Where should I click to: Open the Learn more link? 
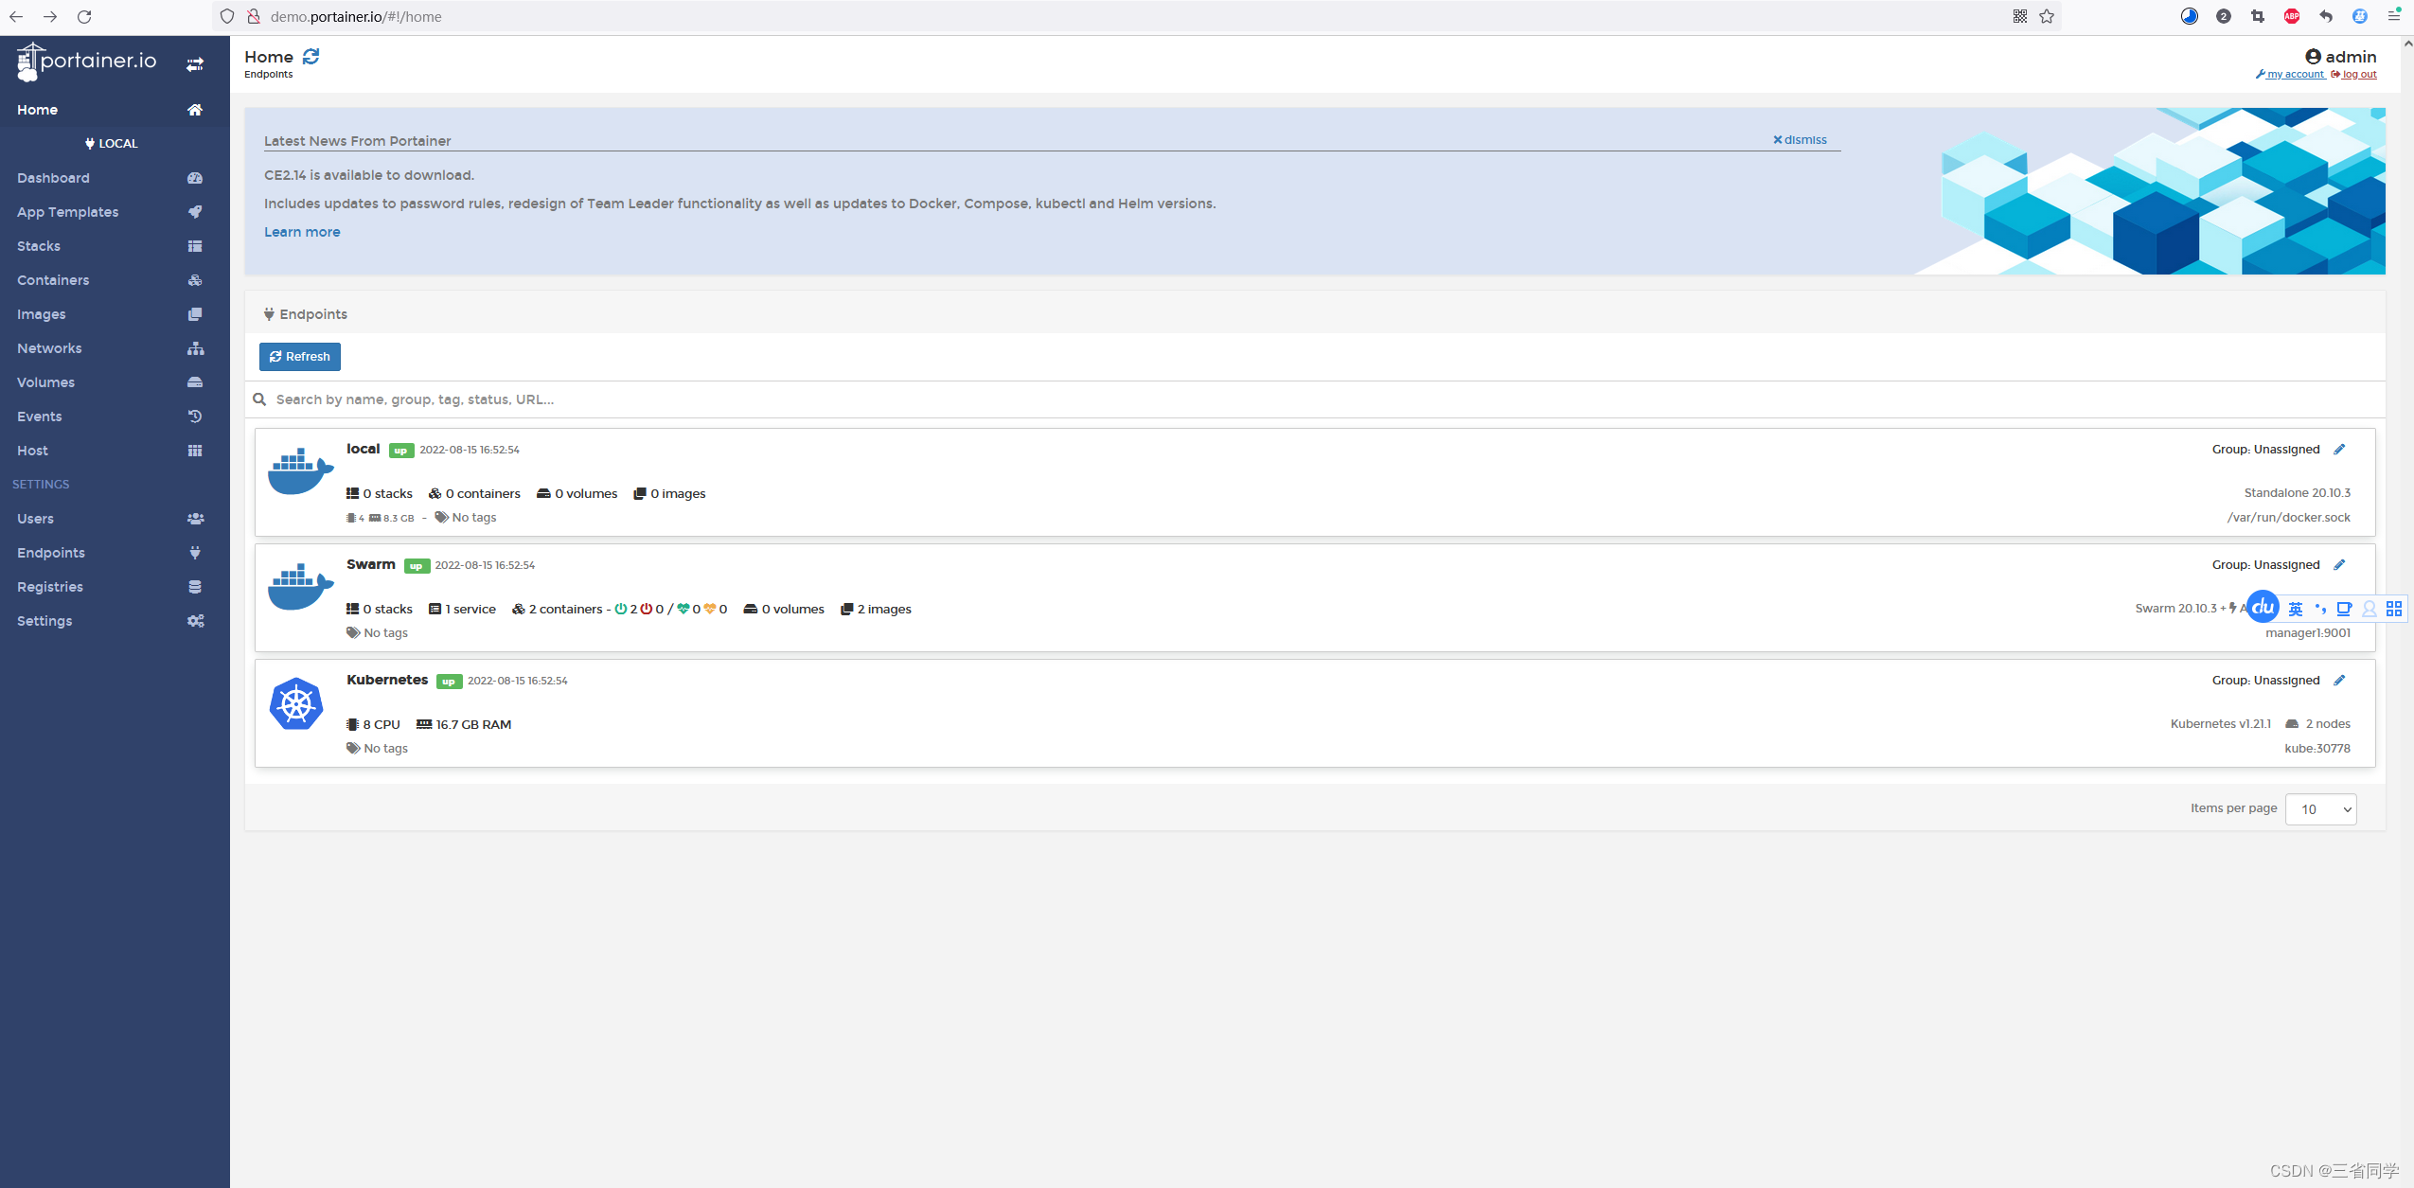coord(302,232)
